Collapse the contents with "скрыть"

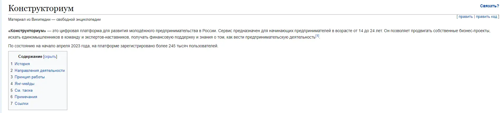coord(50,57)
